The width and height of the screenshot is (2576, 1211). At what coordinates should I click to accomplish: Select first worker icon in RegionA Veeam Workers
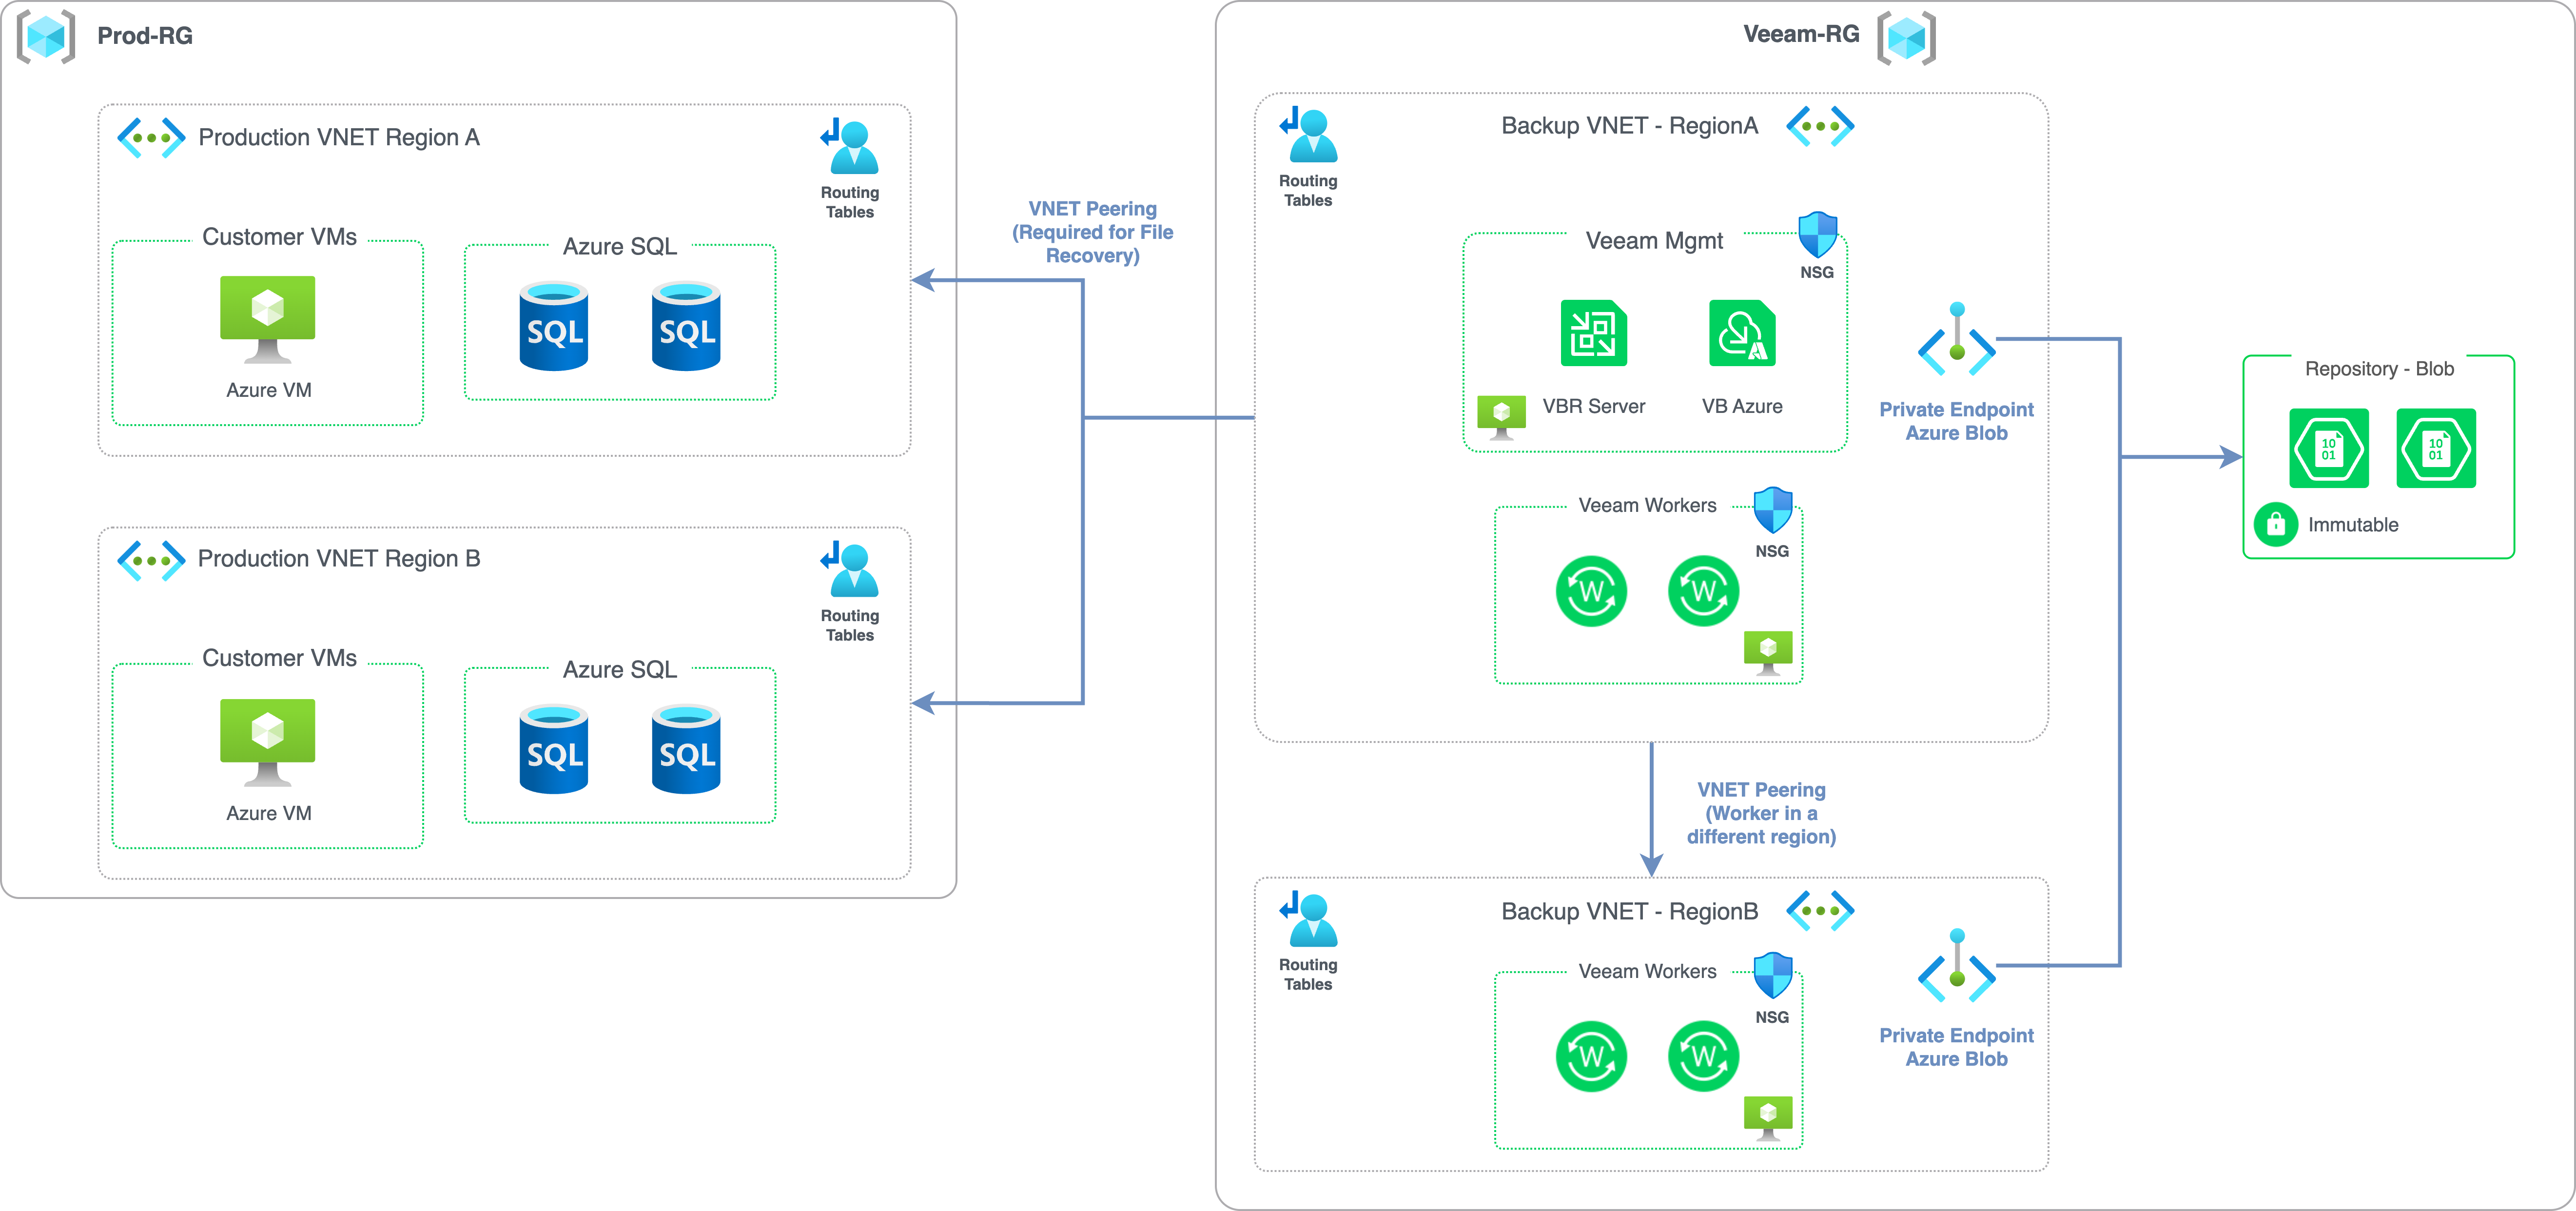click(1591, 591)
